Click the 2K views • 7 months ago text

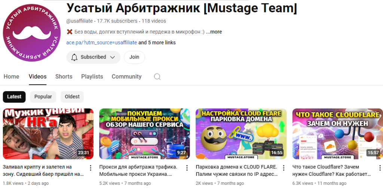220,183
